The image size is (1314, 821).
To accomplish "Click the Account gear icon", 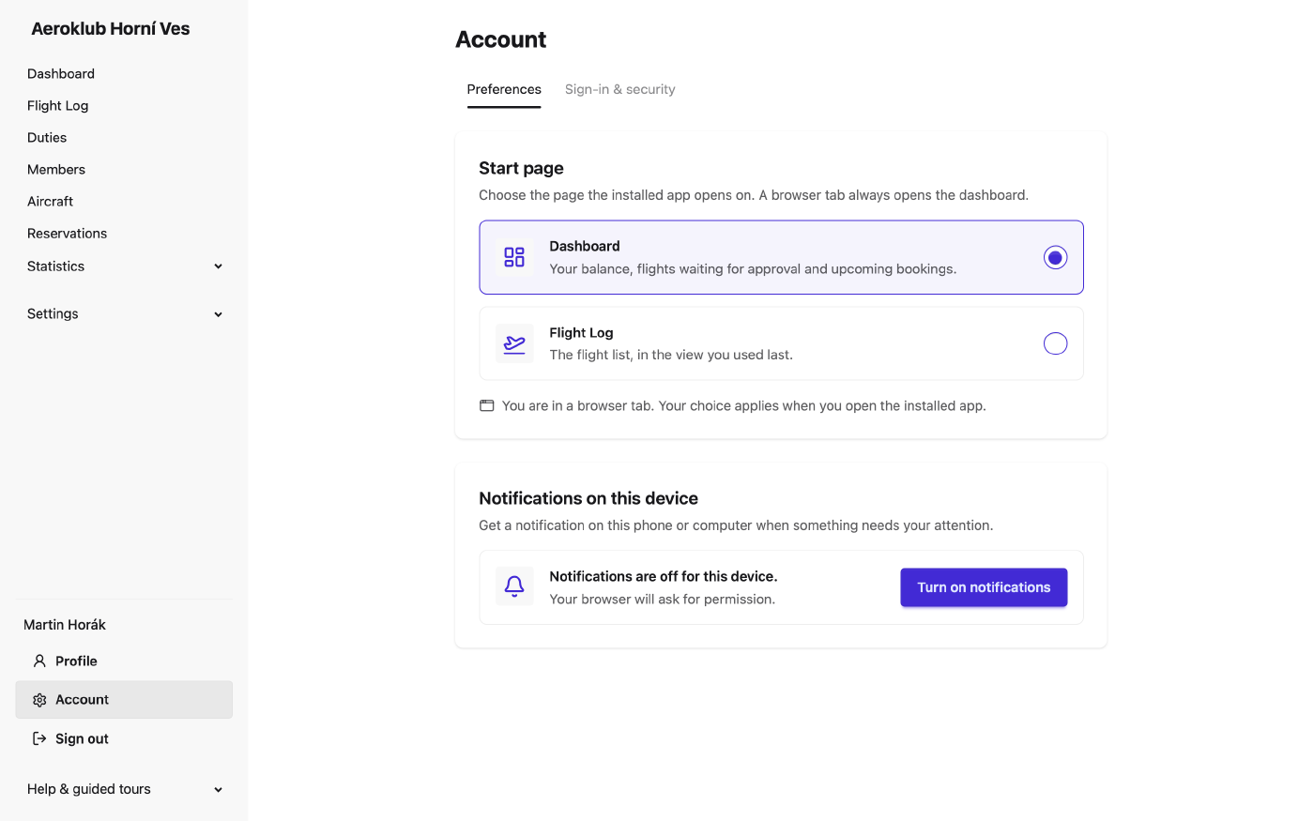I will pyautogui.click(x=39, y=700).
